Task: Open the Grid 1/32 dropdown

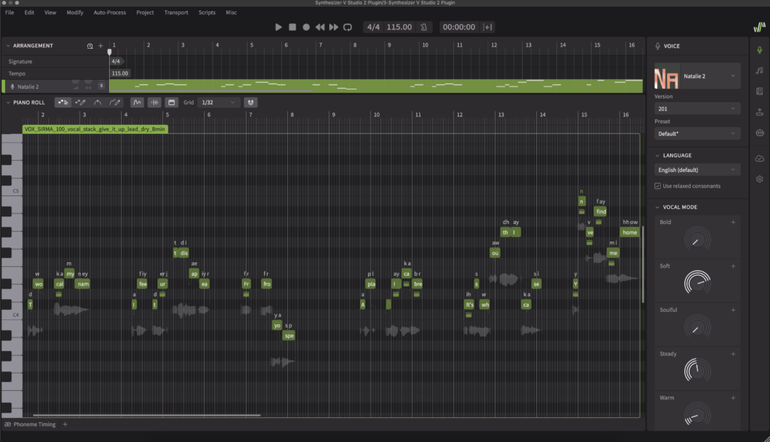Action: point(218,102)
